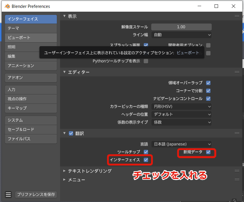Expand the メニュー section

64,180
